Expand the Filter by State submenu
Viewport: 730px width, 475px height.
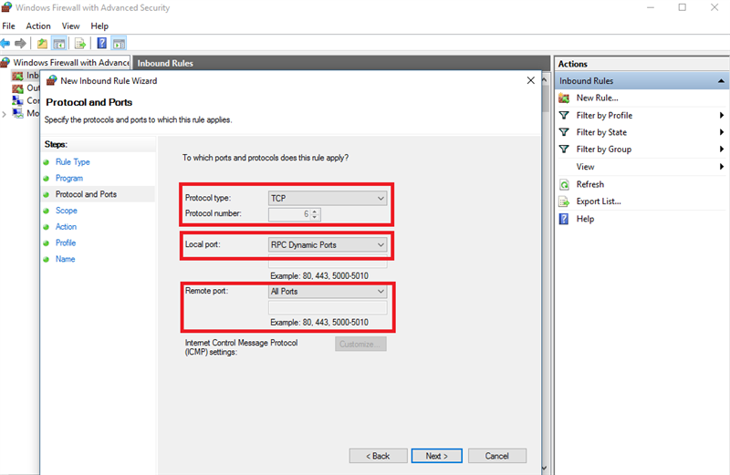coord(722,133)
